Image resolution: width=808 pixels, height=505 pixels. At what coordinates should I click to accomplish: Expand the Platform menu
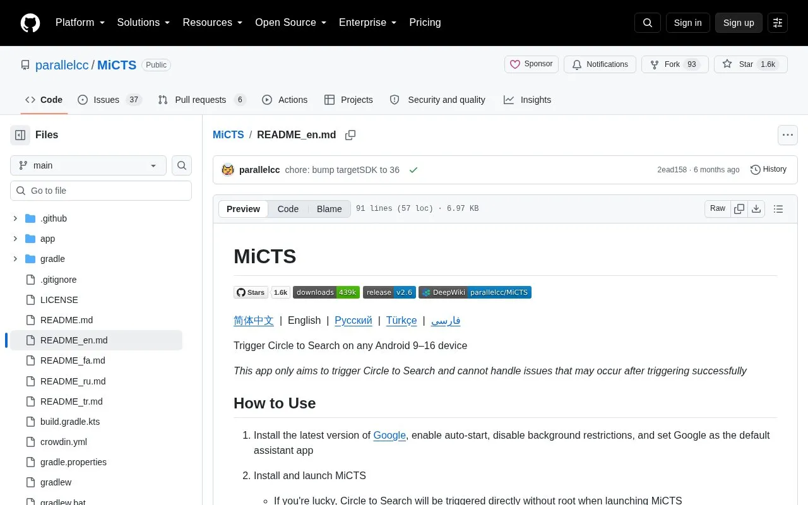[80, 23]
